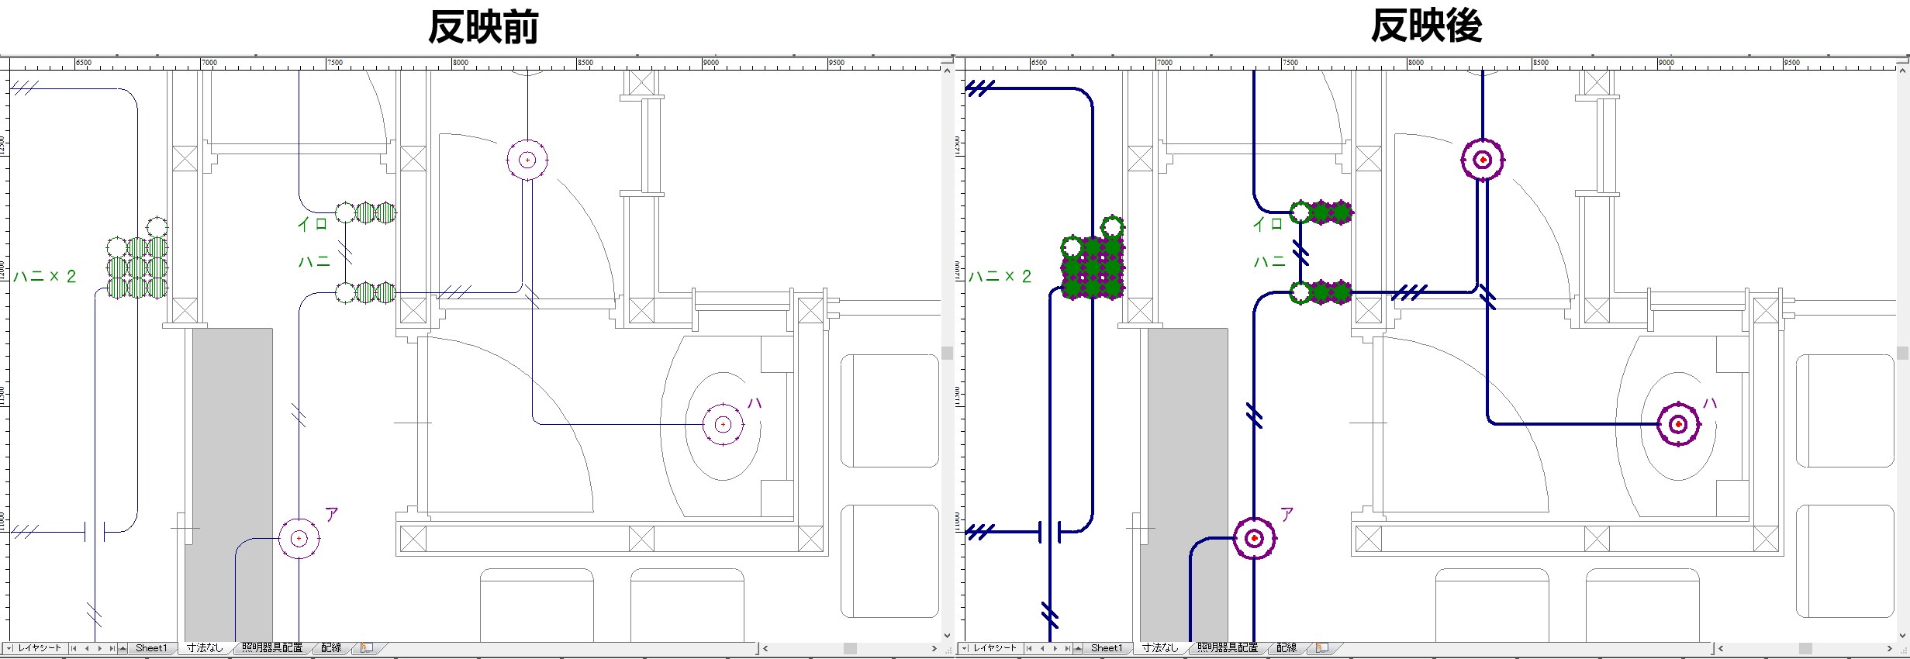The height and width of the screenshot is (659, 1910).
Task: Select 寸法なし tab in right pane
Action: pos(1159,648)
